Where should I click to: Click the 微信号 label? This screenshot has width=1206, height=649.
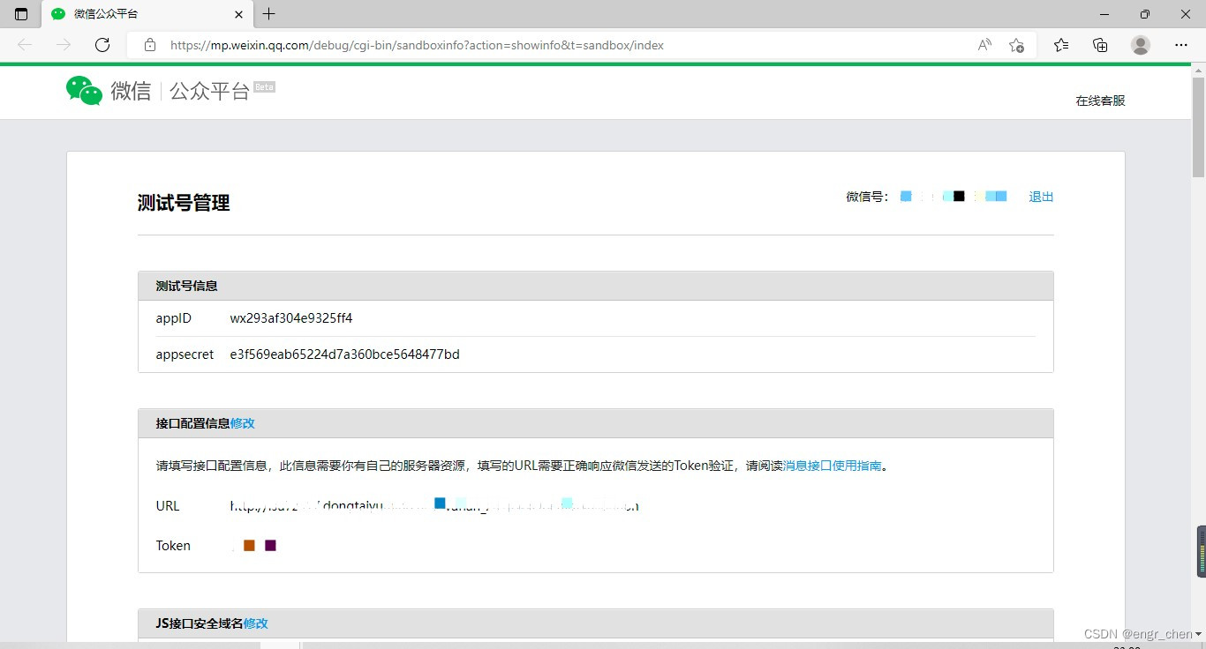point(867,197)
